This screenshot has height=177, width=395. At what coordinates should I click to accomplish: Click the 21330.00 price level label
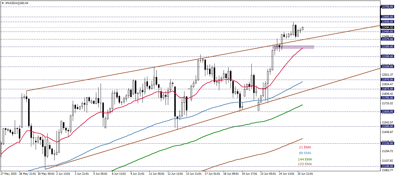(387, 143)
